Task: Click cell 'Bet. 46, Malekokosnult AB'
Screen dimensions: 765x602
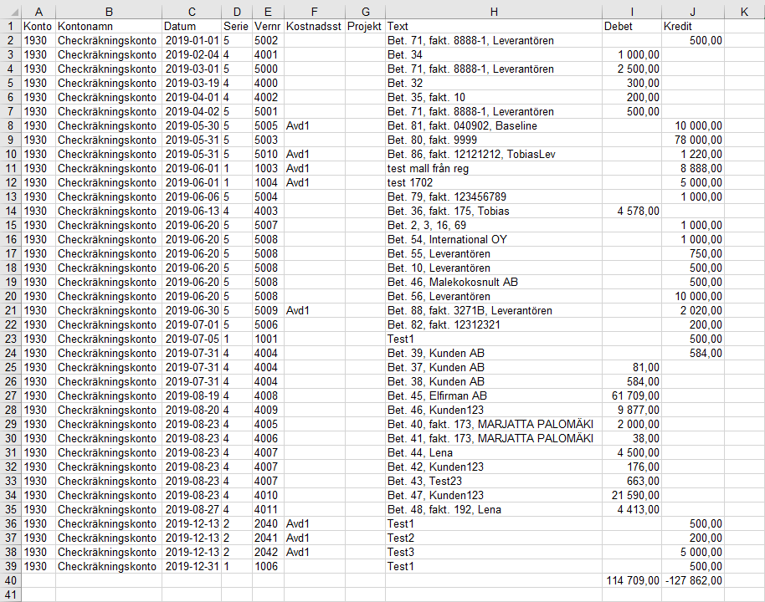Action: 494,282
